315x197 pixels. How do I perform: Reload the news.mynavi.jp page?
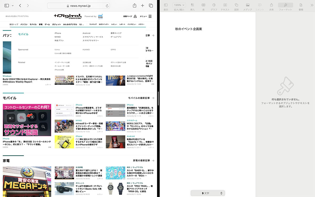pyautogui.click(x=107, y=6)
